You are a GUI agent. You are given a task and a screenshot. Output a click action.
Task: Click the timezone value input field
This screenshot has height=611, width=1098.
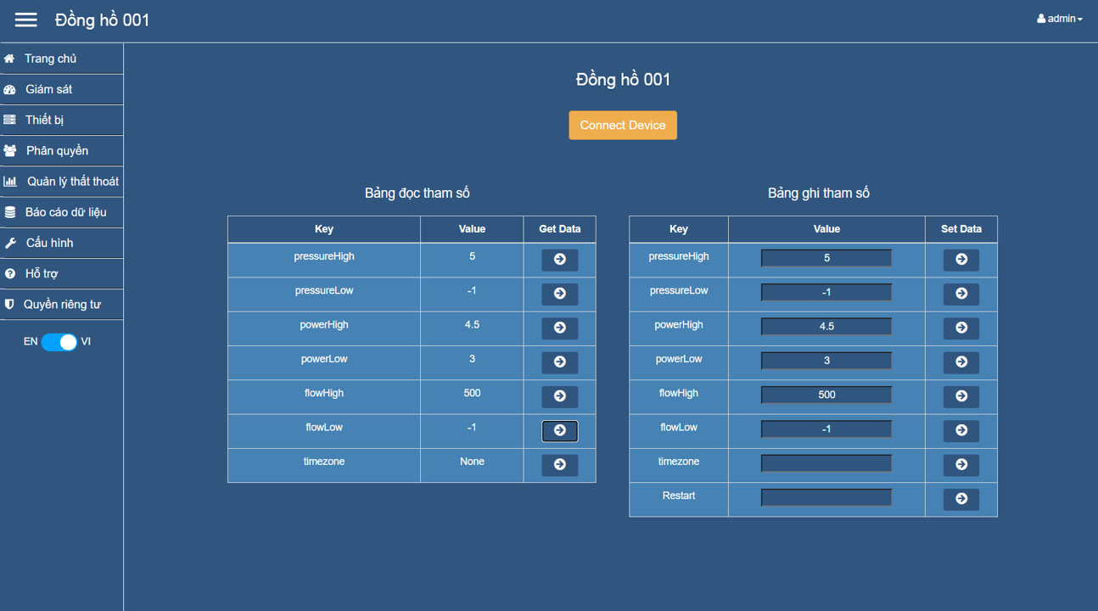click(826, 463)
